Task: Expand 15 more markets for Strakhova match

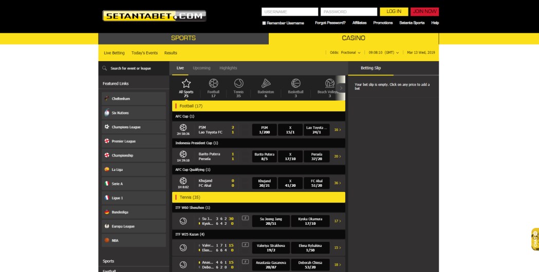Action: (338, 247)
